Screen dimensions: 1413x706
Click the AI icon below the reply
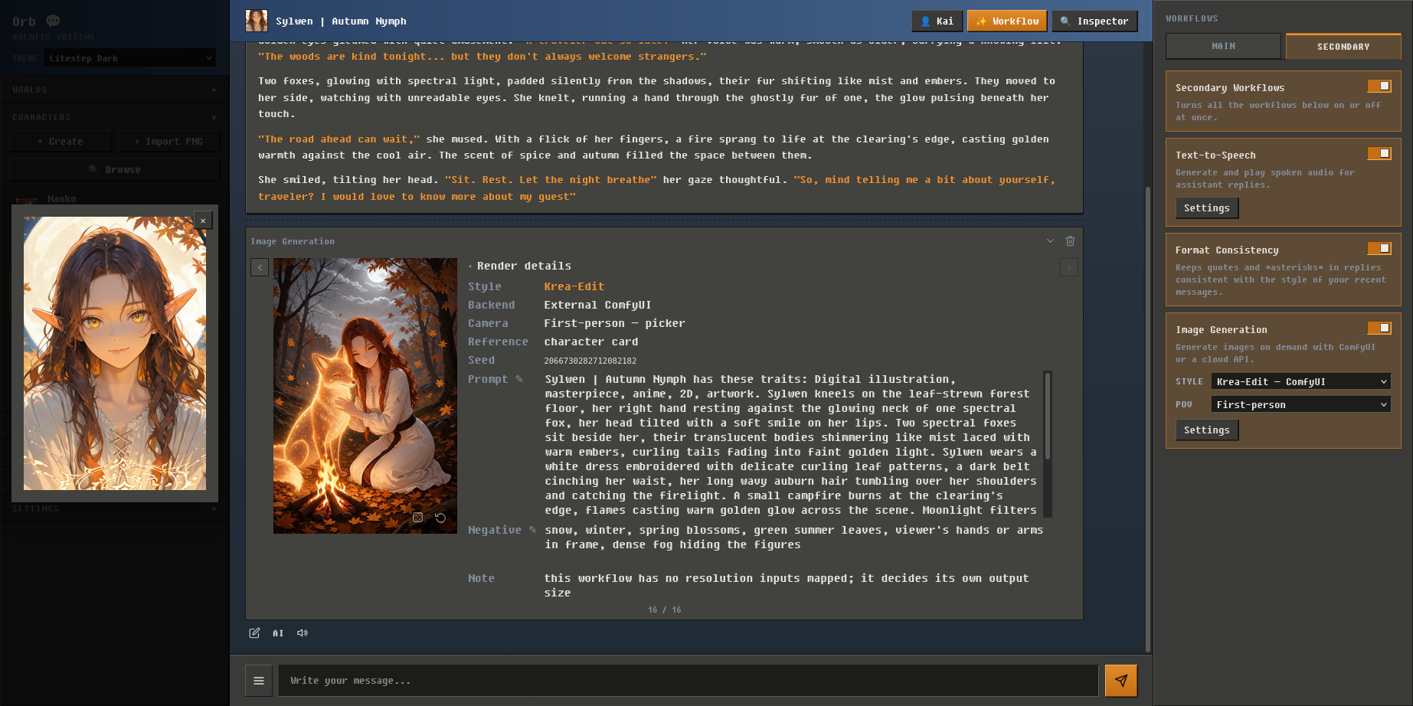[278, 633]
